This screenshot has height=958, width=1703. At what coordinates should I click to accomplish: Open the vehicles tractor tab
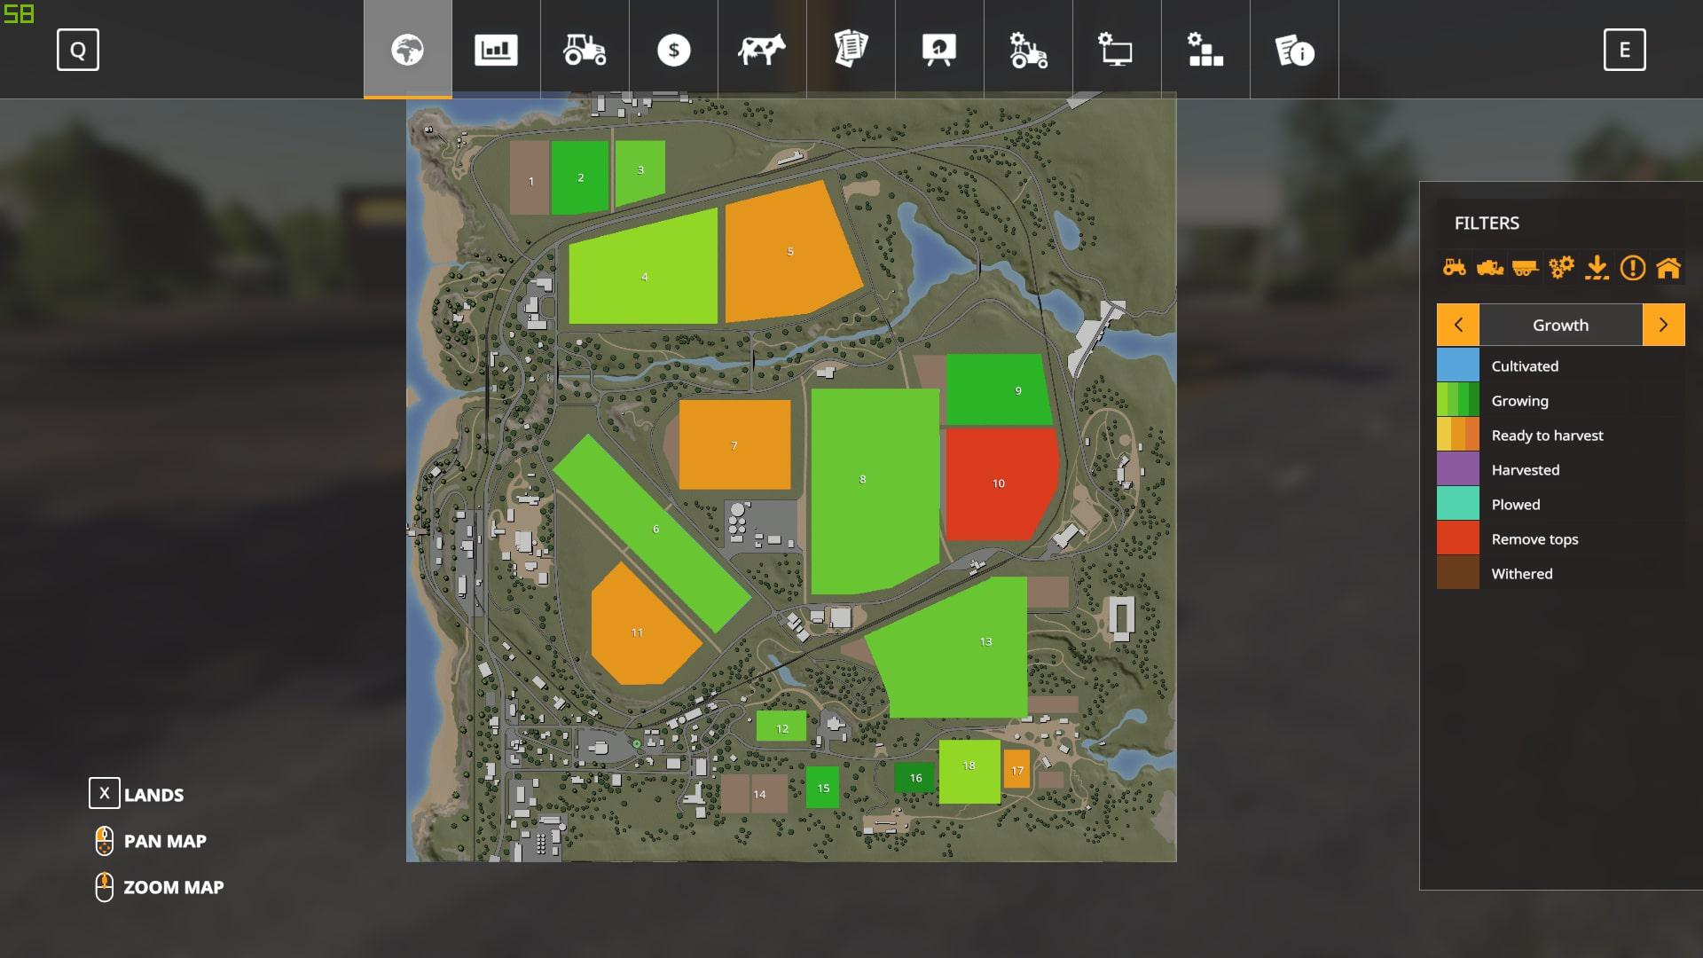click(x=585, y=50)
